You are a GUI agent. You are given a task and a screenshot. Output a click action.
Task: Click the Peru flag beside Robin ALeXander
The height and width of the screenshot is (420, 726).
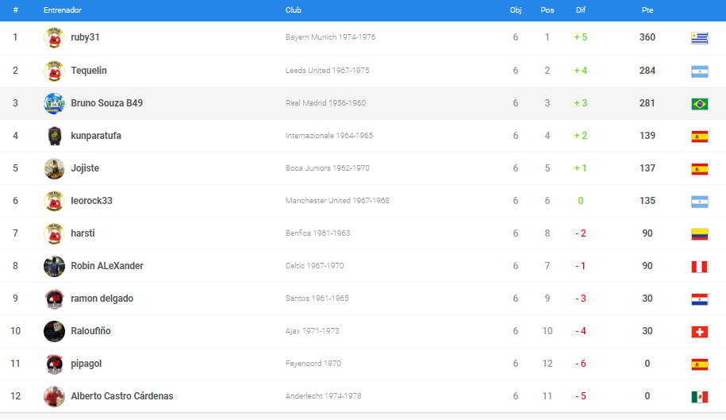[699, 266]
